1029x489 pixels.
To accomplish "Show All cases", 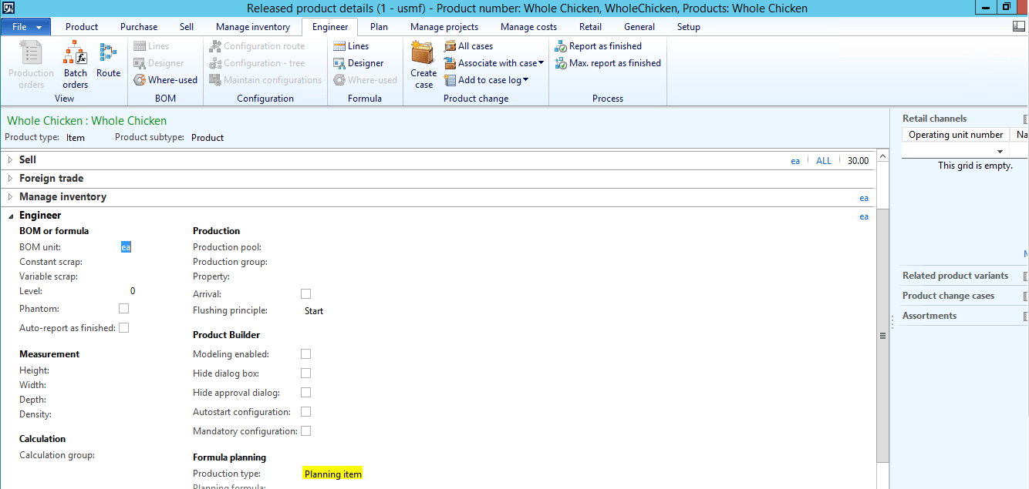I will click(x=469, y=46).
